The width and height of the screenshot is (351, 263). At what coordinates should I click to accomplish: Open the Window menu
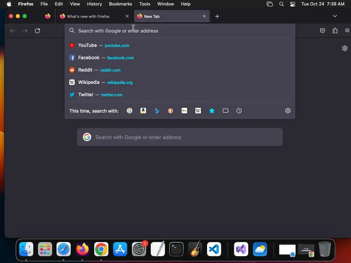point(166,4)
